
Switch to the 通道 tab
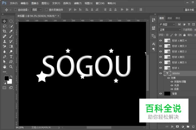(x=169, y=18)
